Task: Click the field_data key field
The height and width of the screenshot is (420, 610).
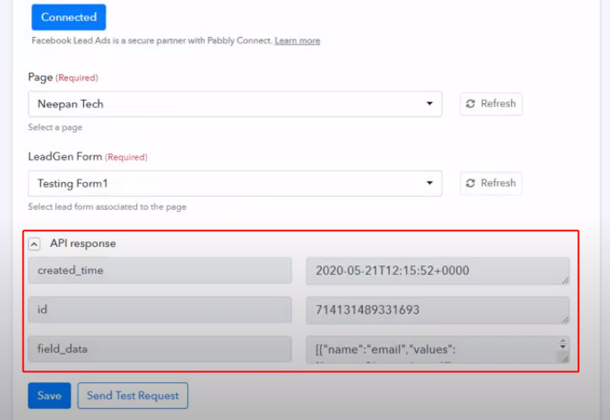Action: tap(160, 349)
